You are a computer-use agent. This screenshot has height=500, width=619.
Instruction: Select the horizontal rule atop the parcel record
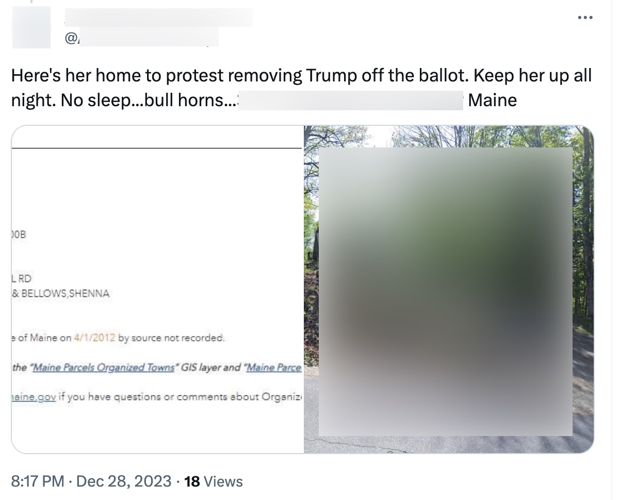(156, 148)
